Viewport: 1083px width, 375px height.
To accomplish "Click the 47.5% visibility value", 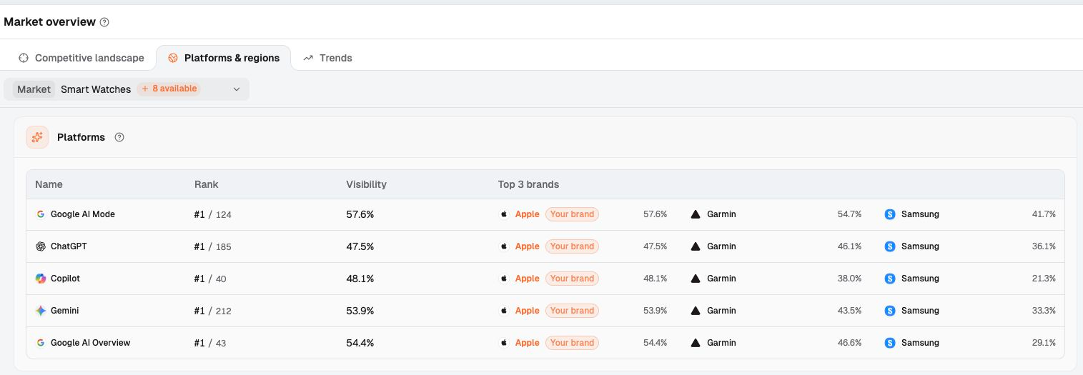I will pos(360,246).
